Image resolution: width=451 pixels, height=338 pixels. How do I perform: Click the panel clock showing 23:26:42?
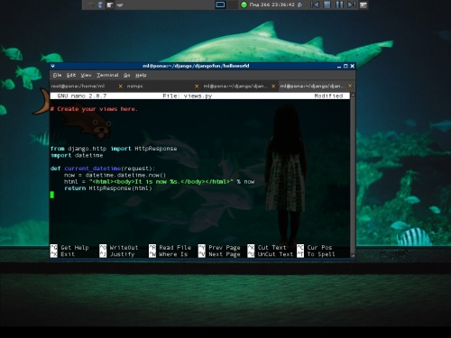[272, 5]
